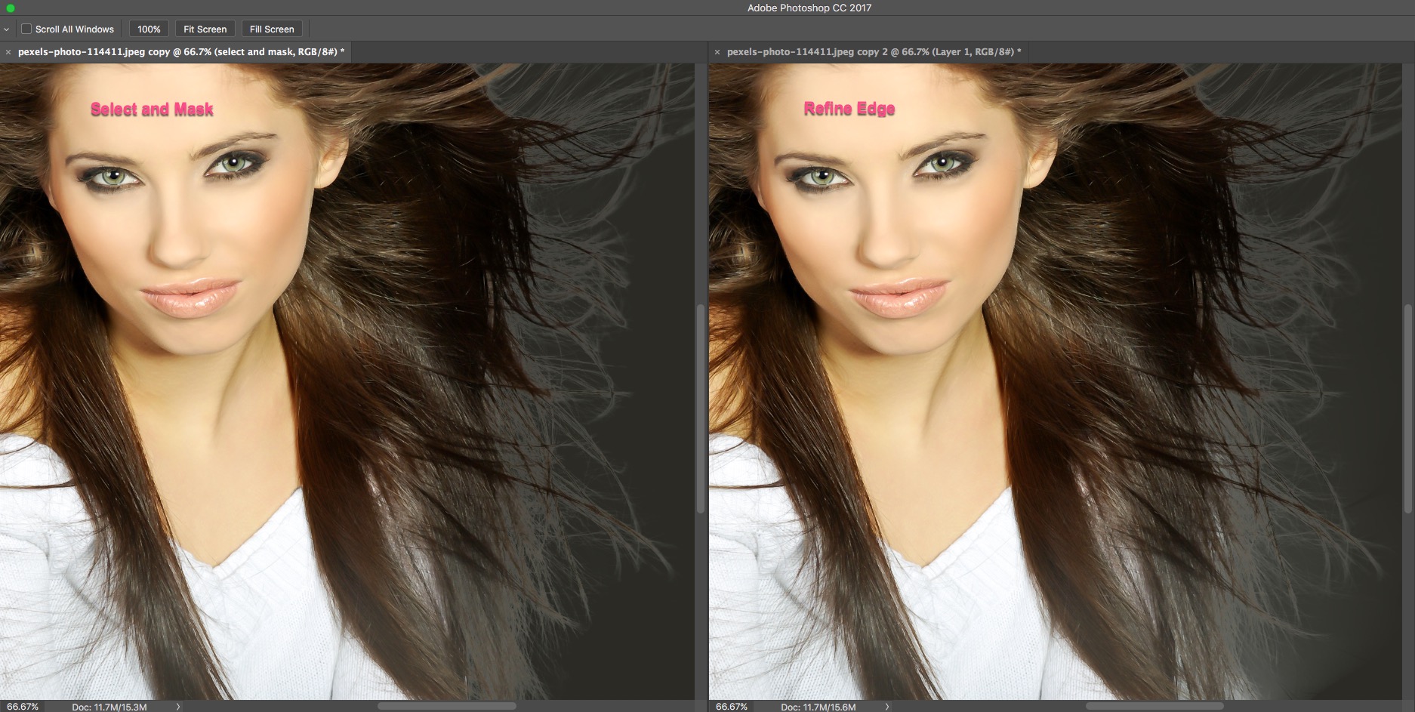Click the green window zoom button
1415x712 pixels.
pos(11,8)
